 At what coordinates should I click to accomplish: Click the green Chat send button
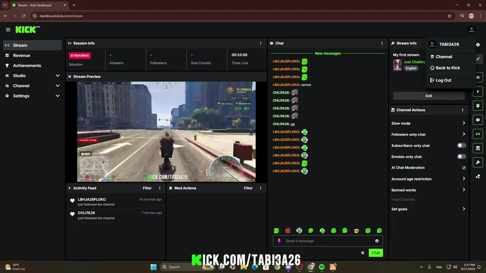click(x=376, y=253)
